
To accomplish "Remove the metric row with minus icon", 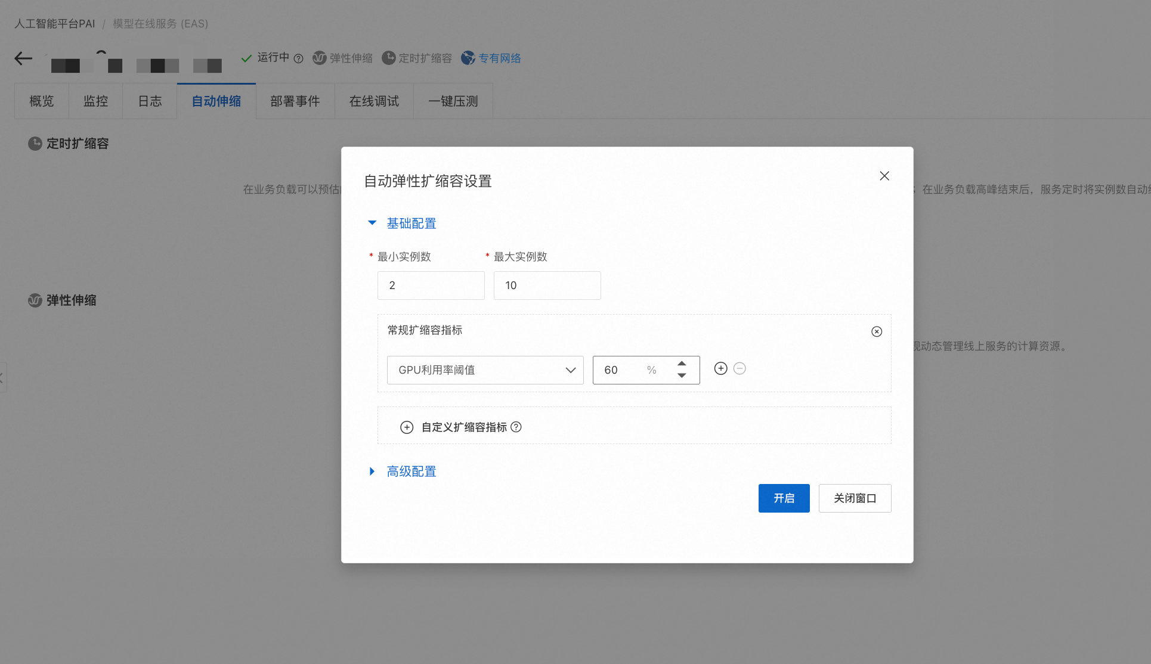I will click(740, 368).
